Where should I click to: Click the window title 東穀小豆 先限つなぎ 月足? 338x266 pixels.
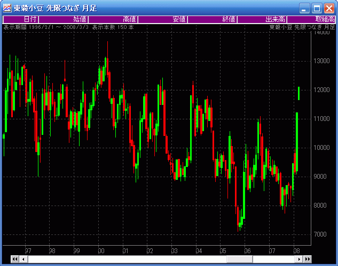coord(55,9)
